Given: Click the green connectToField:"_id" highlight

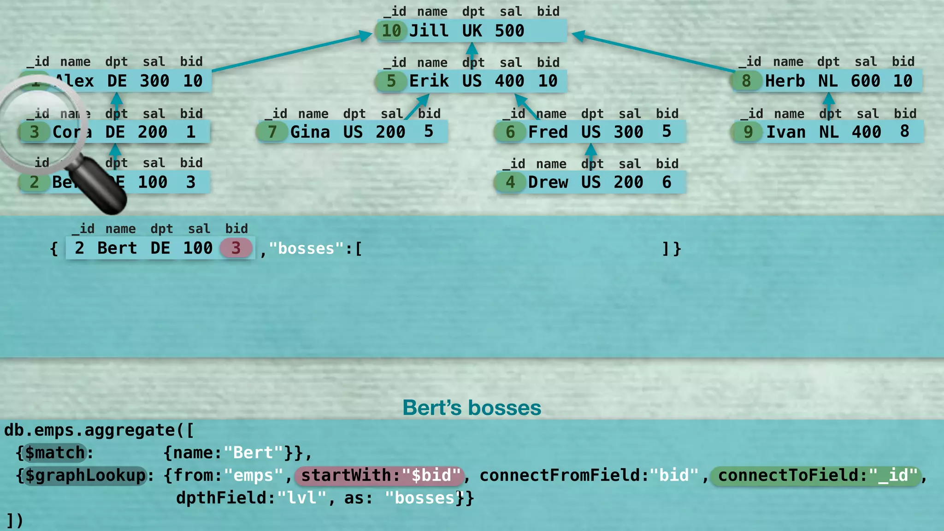Looking at the screenshot, I should [x=817, y=475].
